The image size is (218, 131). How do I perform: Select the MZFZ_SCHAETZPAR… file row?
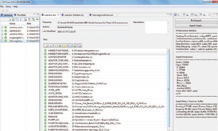click(105, 110)
